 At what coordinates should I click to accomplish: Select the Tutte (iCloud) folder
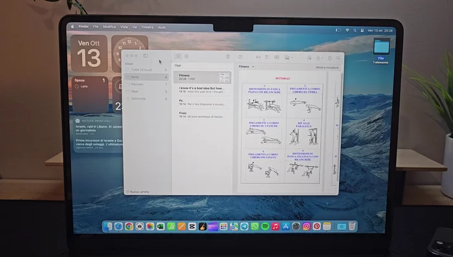click(146, 70)
